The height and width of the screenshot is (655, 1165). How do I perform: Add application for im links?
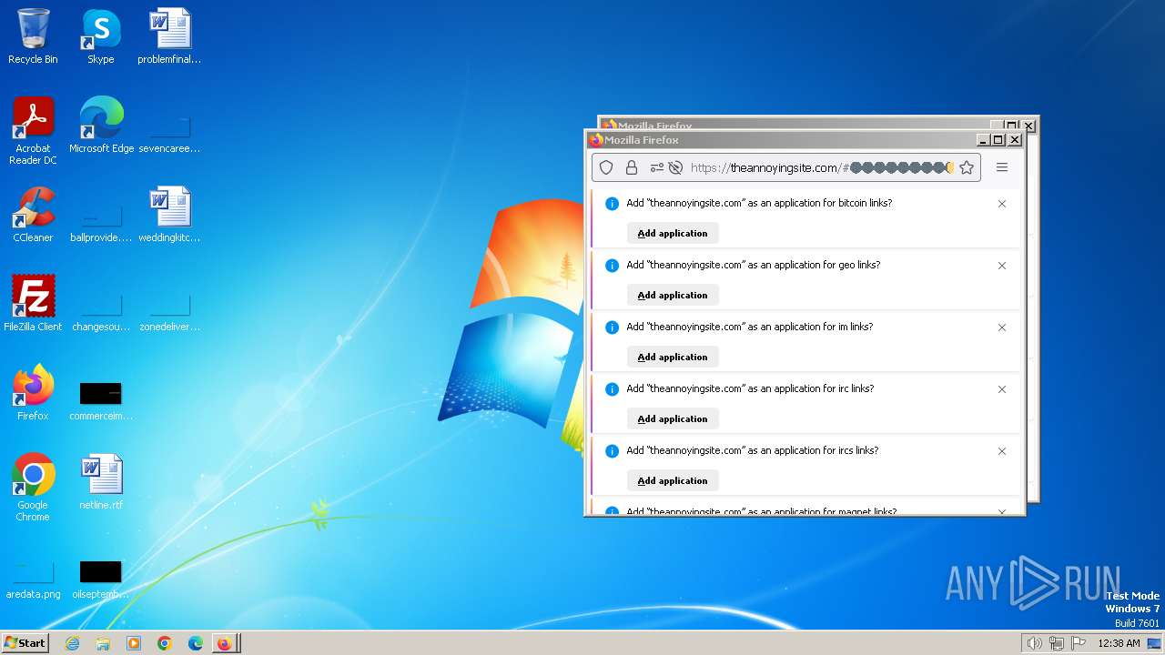pos(673,357)
